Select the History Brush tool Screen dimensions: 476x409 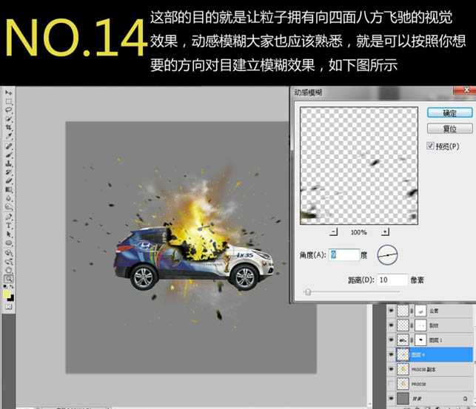point(8,173)
